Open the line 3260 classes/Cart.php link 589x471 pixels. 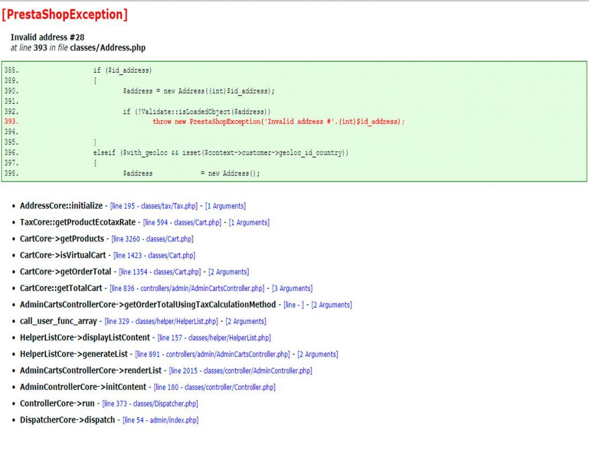pos(153,239)
